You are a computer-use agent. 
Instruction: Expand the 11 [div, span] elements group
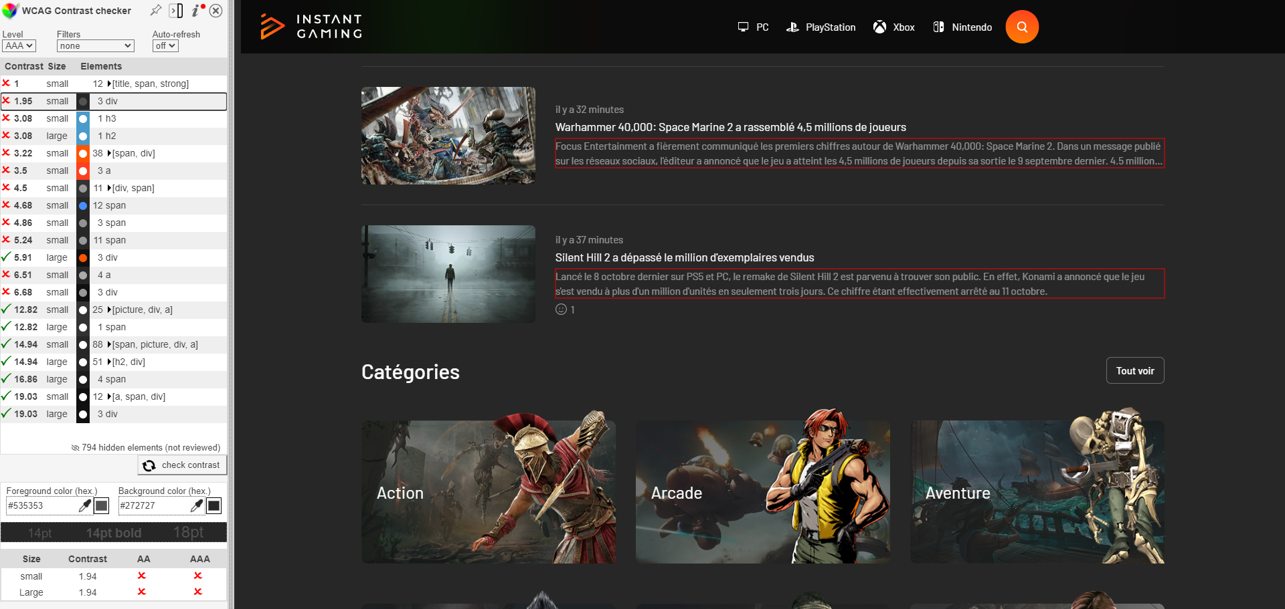click(109, 188)
